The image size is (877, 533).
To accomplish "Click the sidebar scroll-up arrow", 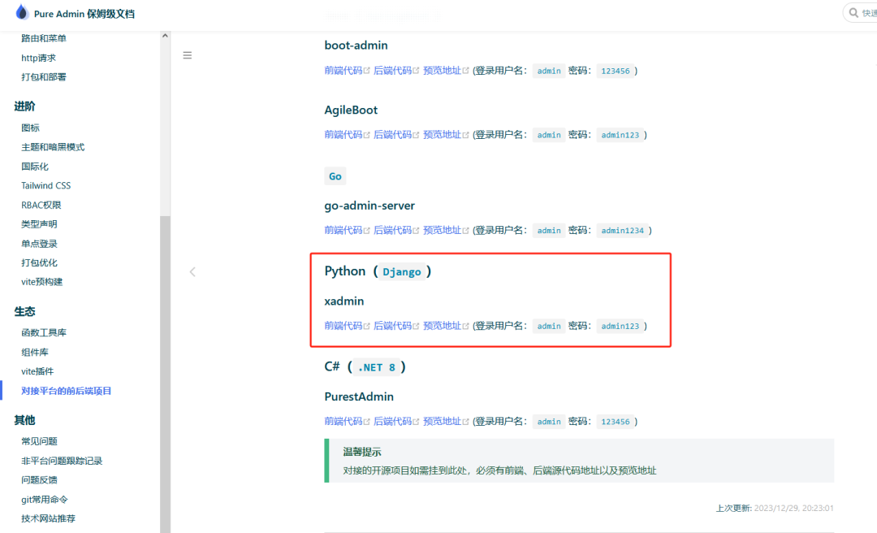I will pyautogui.click(x=165, y=36).
